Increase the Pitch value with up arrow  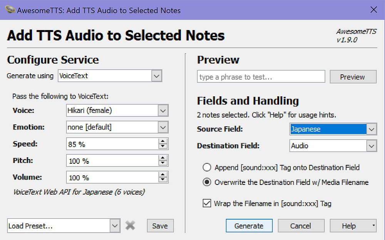pos(163,158)
